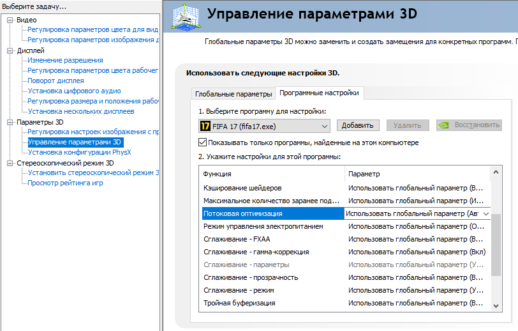Select the Программные настройки tab
Viewport: 518px width, 331px height.
click(x=319, y=93)
